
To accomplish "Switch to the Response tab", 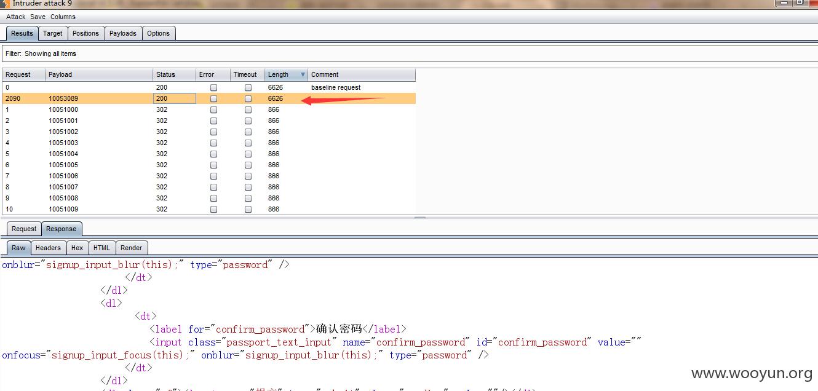I will (x=62, y=229).
